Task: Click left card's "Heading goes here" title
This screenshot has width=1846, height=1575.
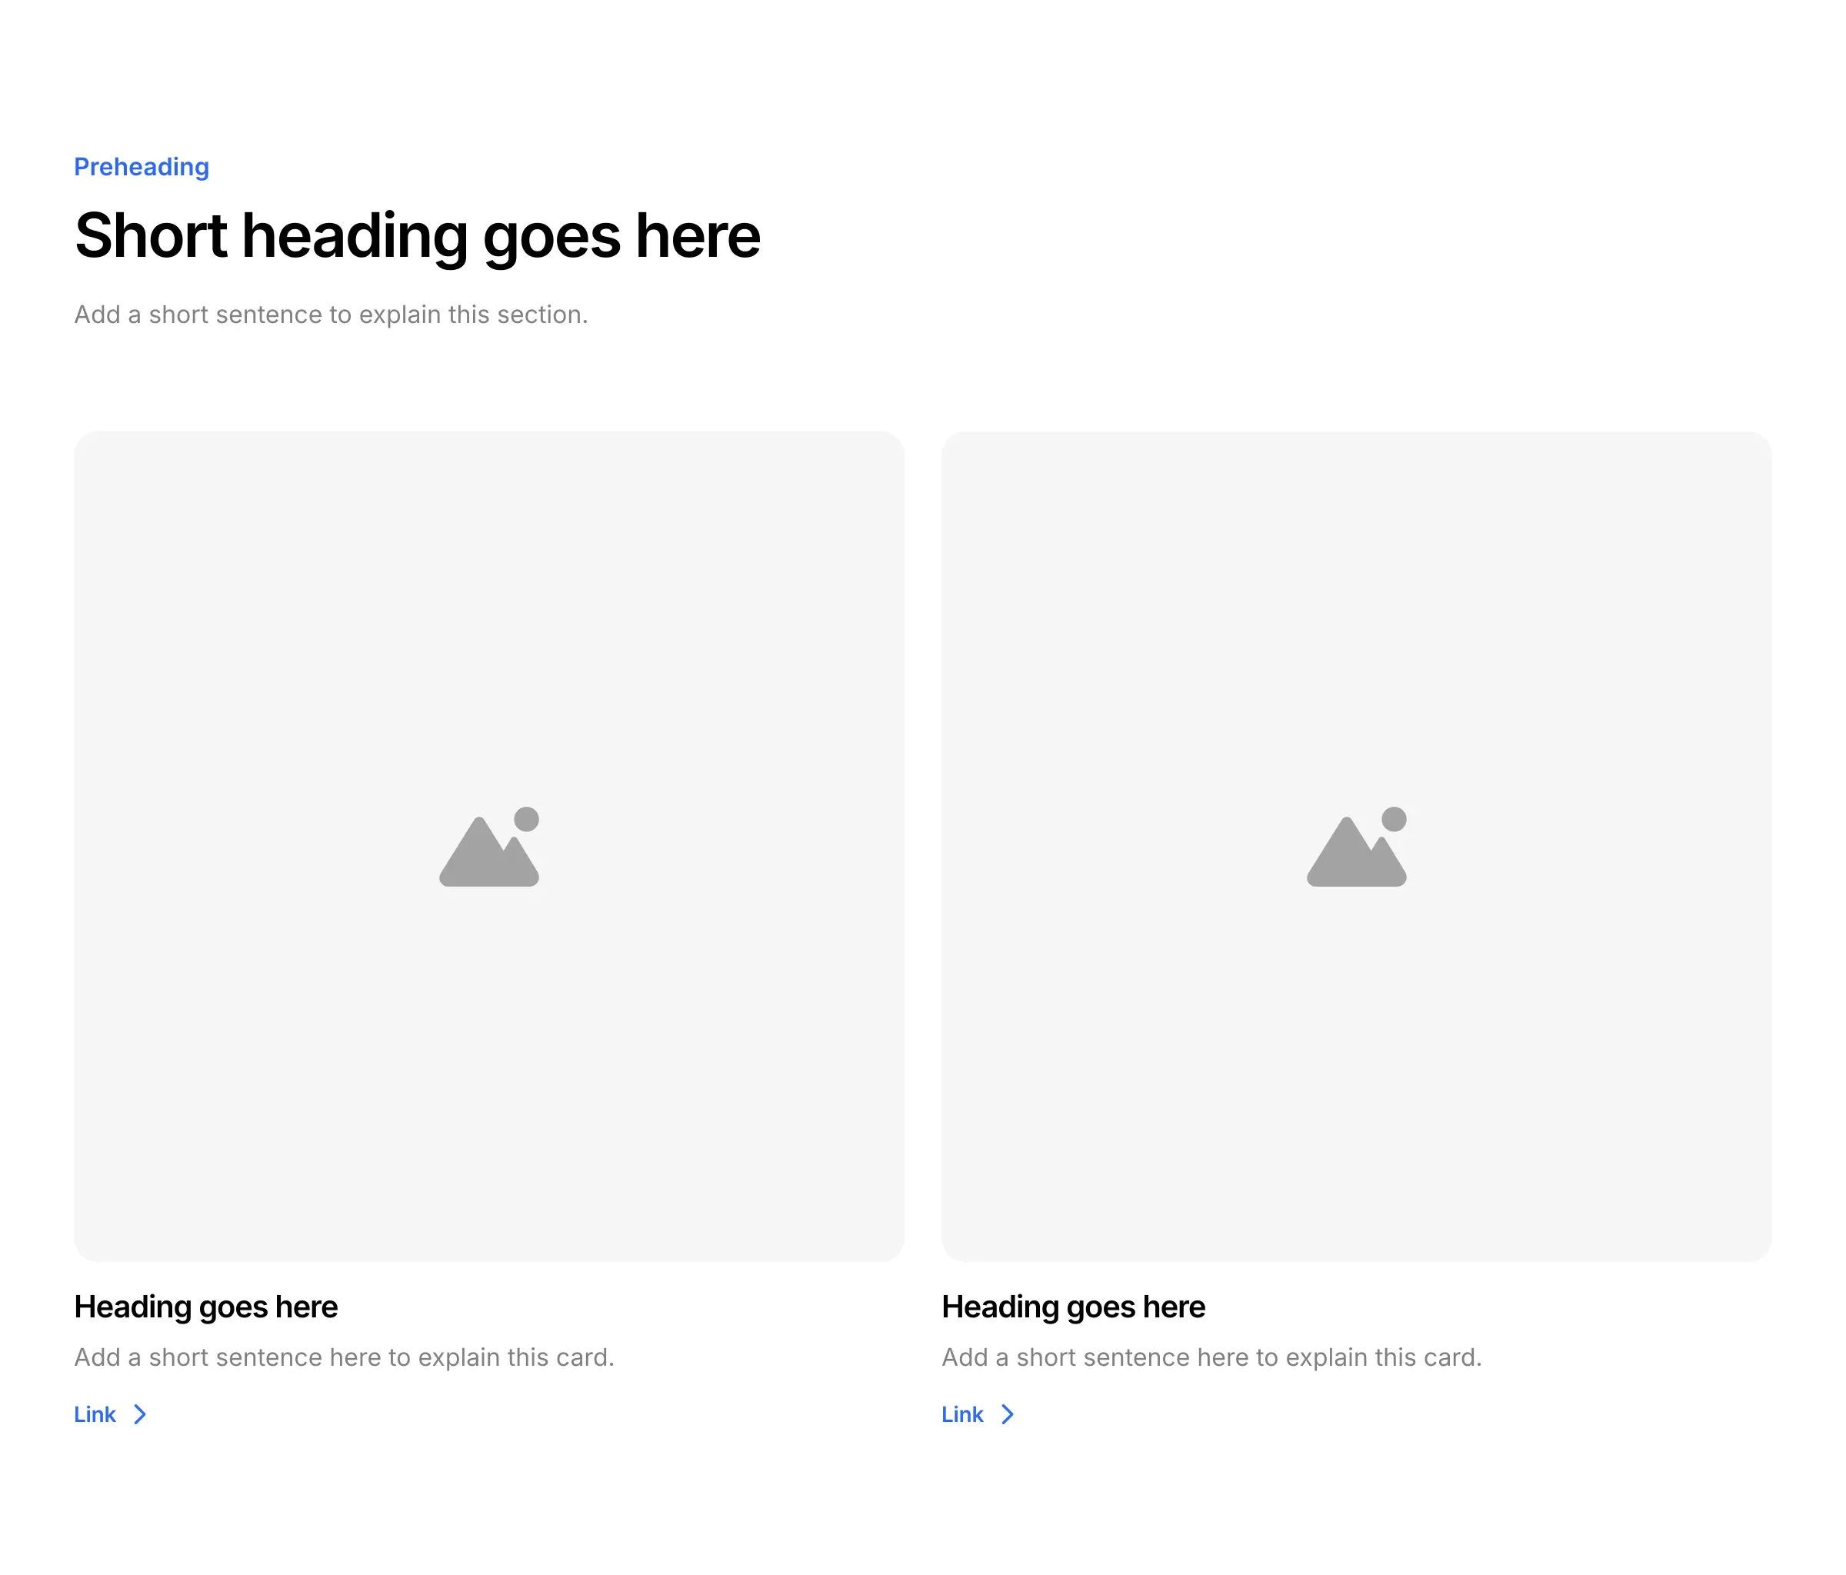Action: (x=206, y=1307)
